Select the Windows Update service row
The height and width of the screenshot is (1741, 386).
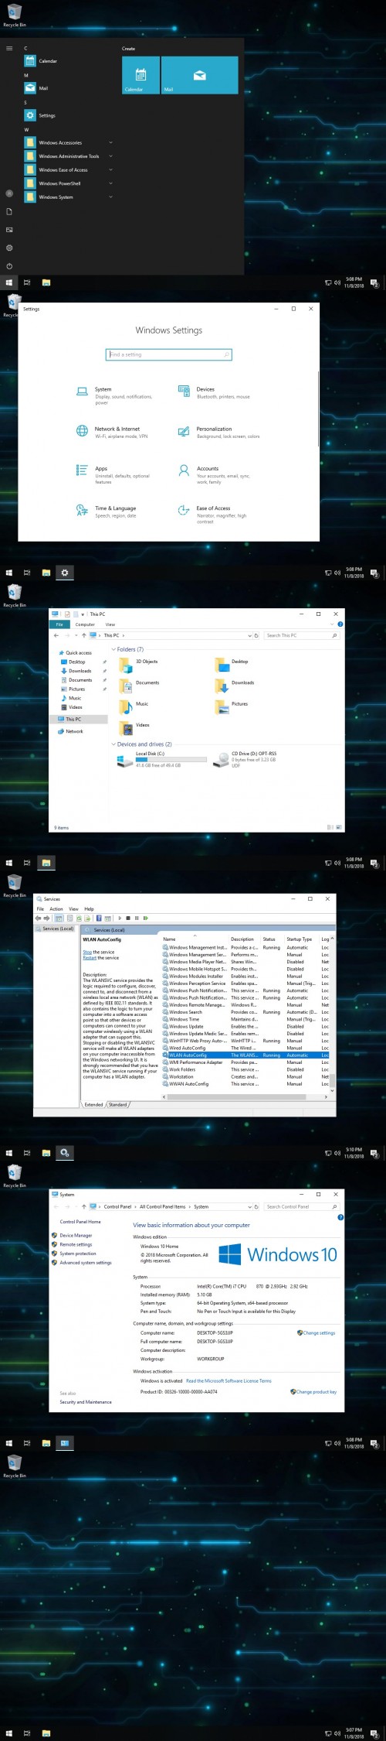pos(245,1026)
